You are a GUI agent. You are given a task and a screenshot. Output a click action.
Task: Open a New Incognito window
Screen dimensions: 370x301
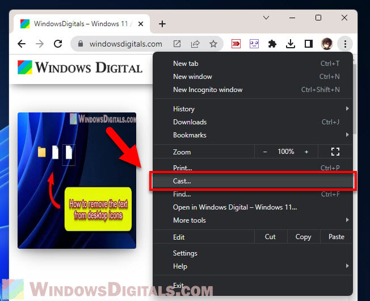(x=253, y=90)
